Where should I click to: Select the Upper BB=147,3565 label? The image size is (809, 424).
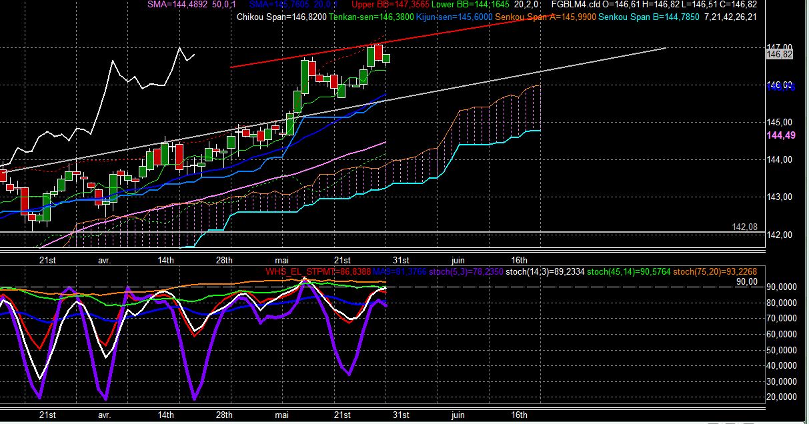(389, 5)
